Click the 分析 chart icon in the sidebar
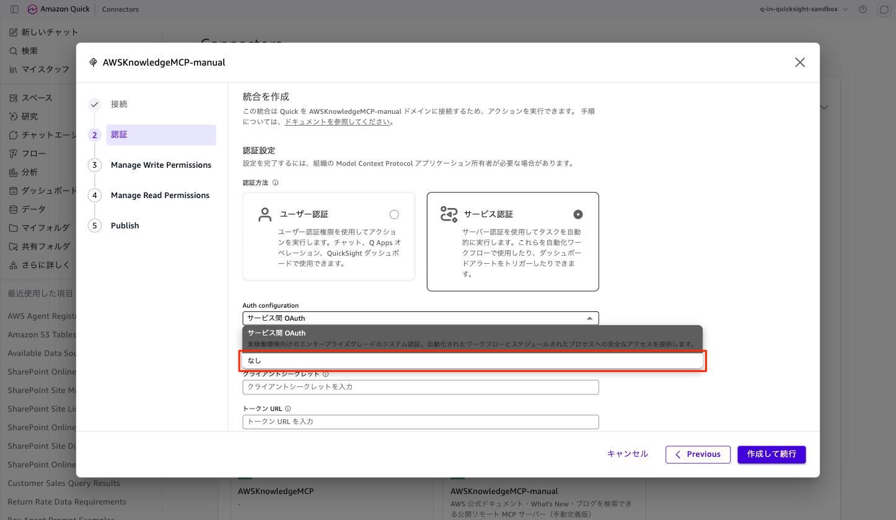The image size is (896, 520). 14,172
